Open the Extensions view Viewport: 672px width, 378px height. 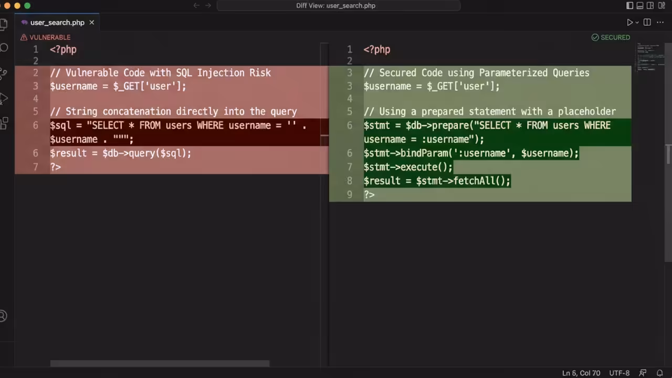pos(3,123)
